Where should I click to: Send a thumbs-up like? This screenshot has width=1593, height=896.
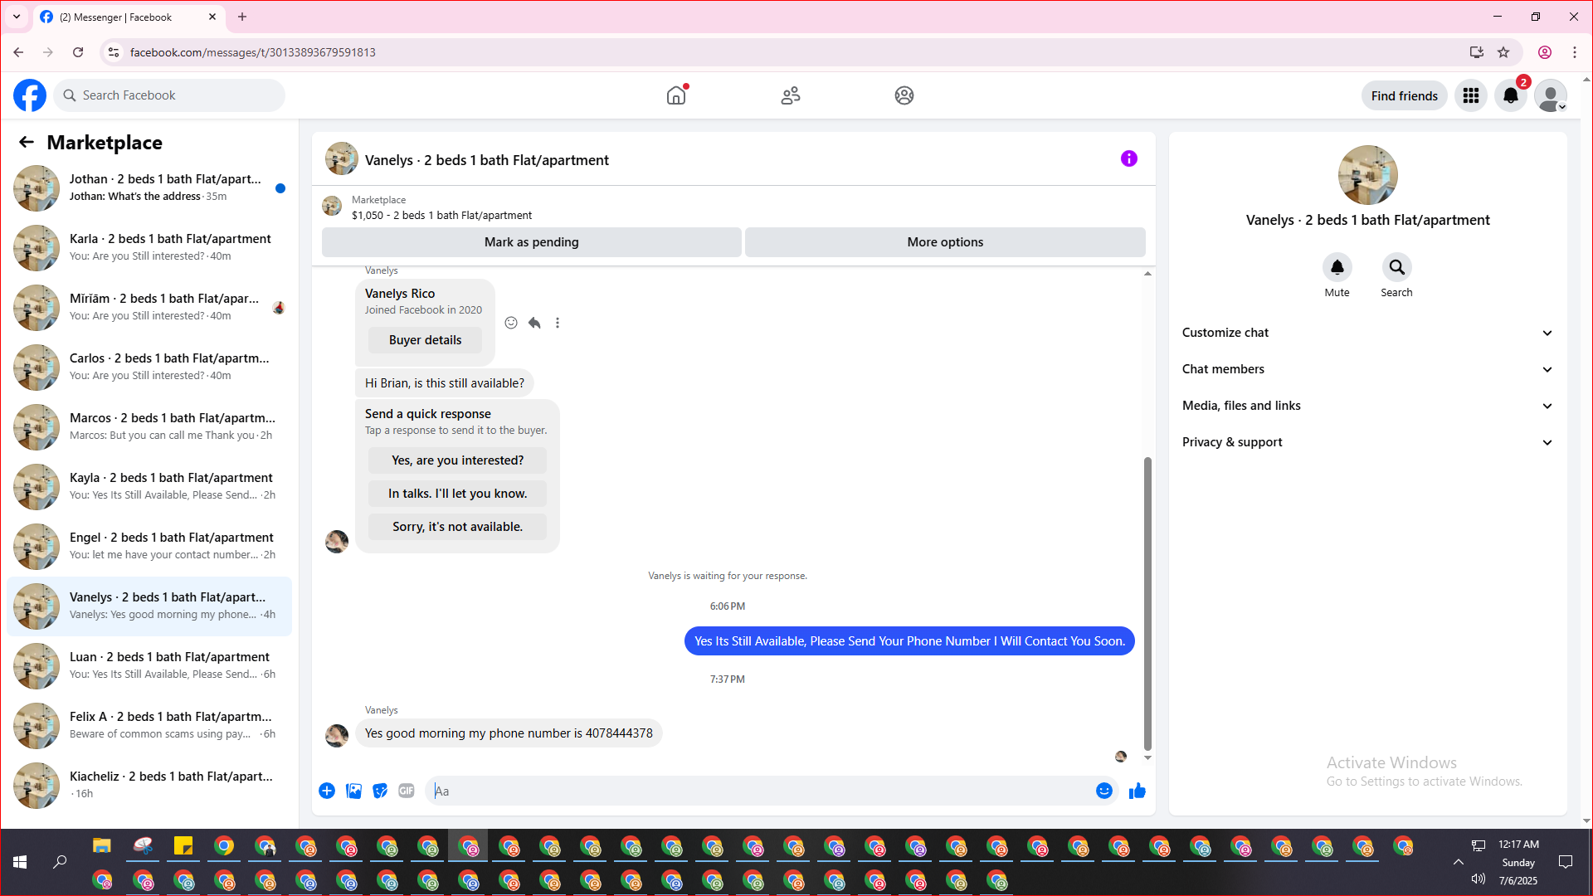pyautogui.click(x=1137, y=791)
